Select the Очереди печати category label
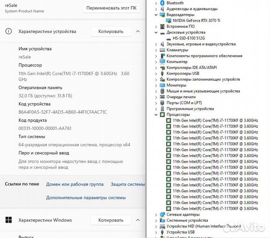The height and width of the screenshot is (238, 270). pos(181,97)
